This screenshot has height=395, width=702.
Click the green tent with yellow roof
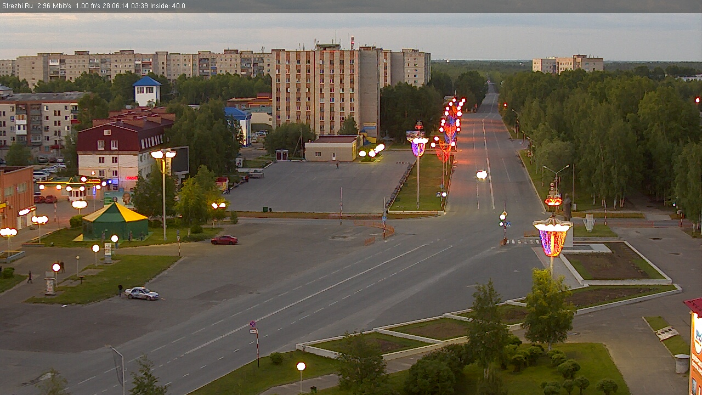click(x=115, y=221)
